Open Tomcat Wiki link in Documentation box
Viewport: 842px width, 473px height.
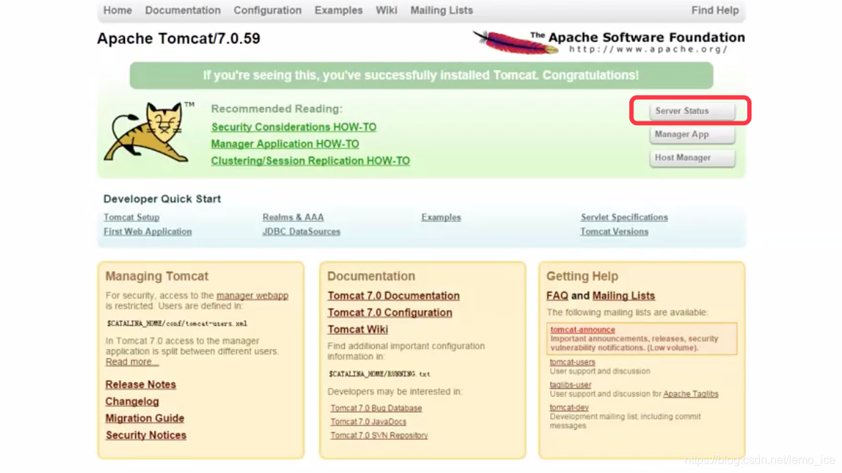click(358, 329)
